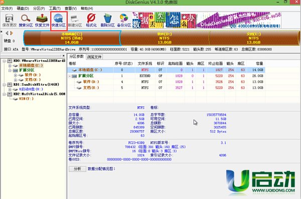Open the 备份分区 backup partition tool
This screenshot has height=199, width=301.
(124, 21)
